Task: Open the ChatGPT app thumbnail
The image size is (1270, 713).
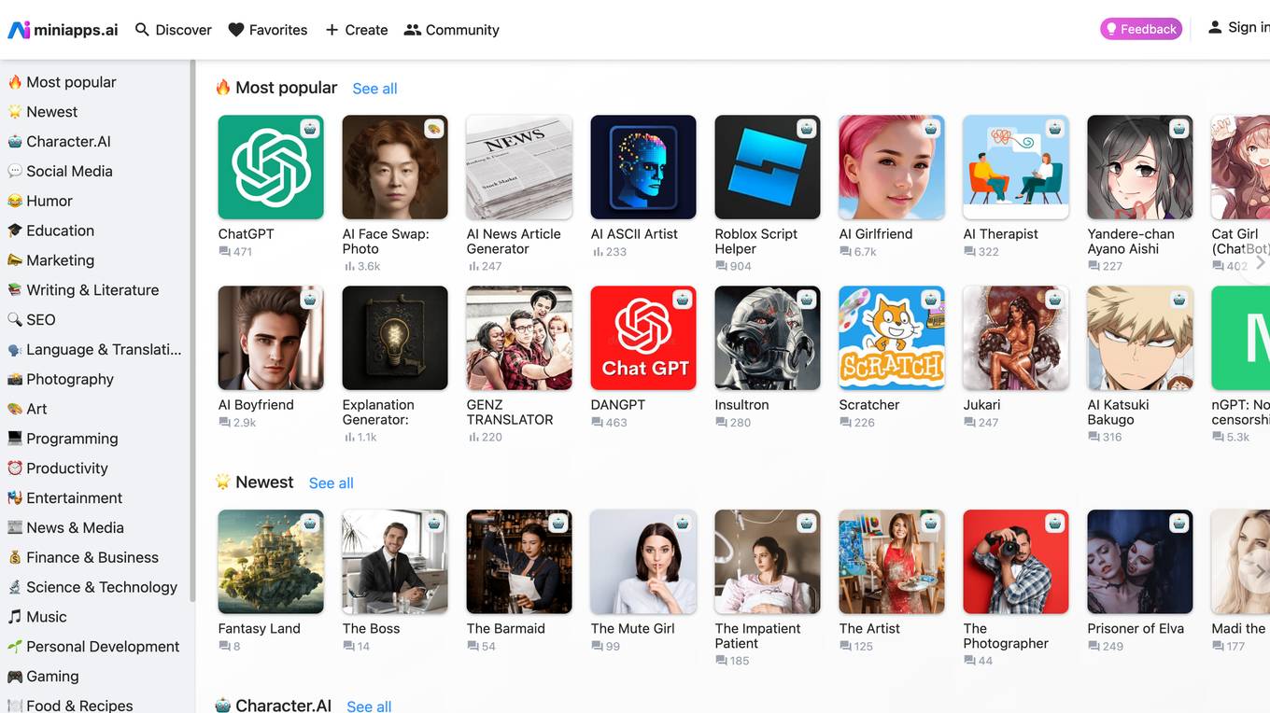Action: 271,167
